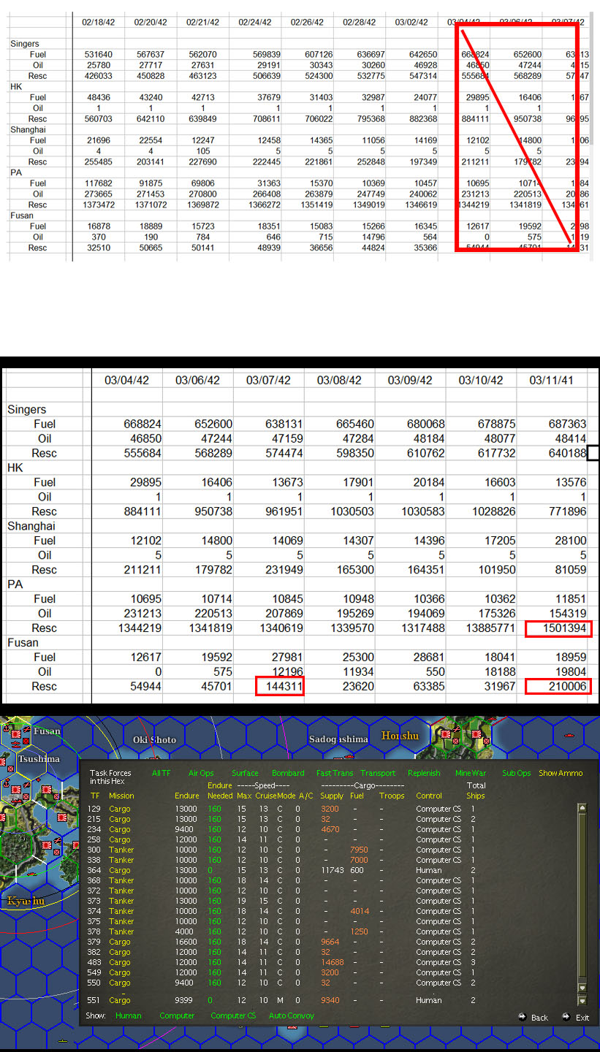Show All TF filter
This screenshot has width=600, height=1052.
coord(162,773)
